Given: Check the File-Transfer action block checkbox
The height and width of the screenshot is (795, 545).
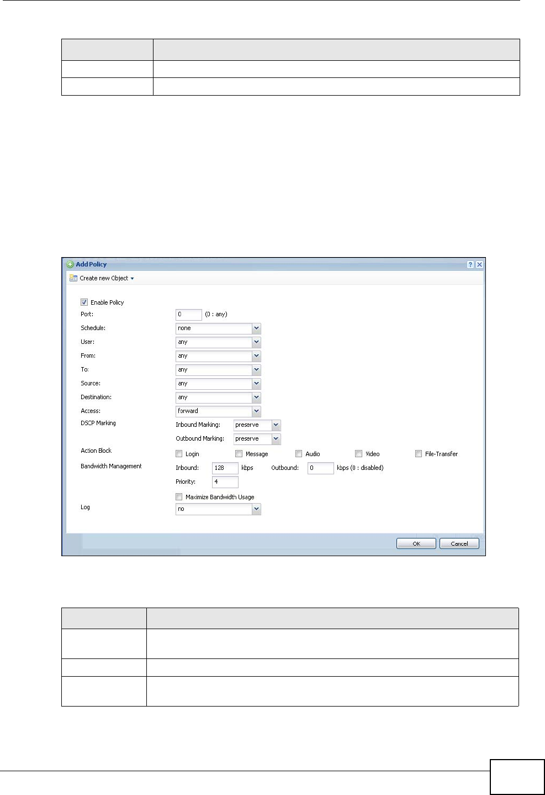Looking at the screenshot, I should coord(419,454).
